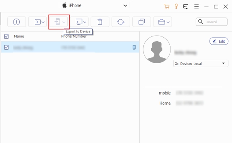This screenshot has height=143, width=232.
Task: Click the export to PC monitor icon
Action: pos(78,22)
